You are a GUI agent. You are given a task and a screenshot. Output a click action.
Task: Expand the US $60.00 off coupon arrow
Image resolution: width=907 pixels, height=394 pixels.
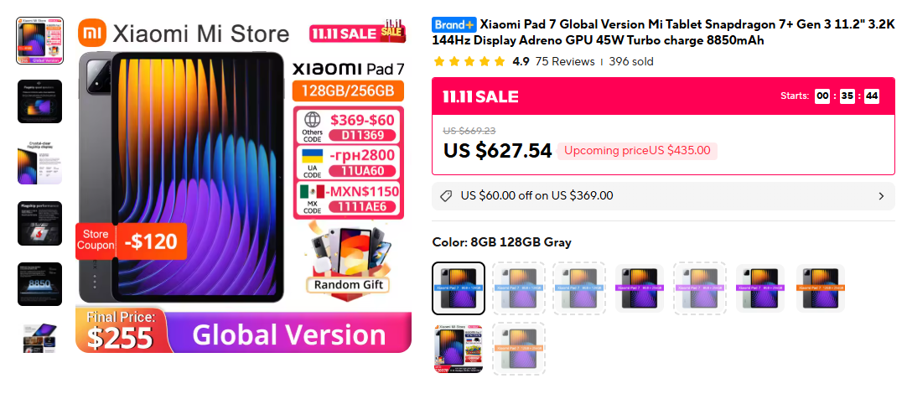point(881,196)
